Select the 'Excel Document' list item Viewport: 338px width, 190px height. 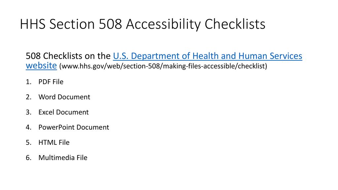(x=63, y=112)
